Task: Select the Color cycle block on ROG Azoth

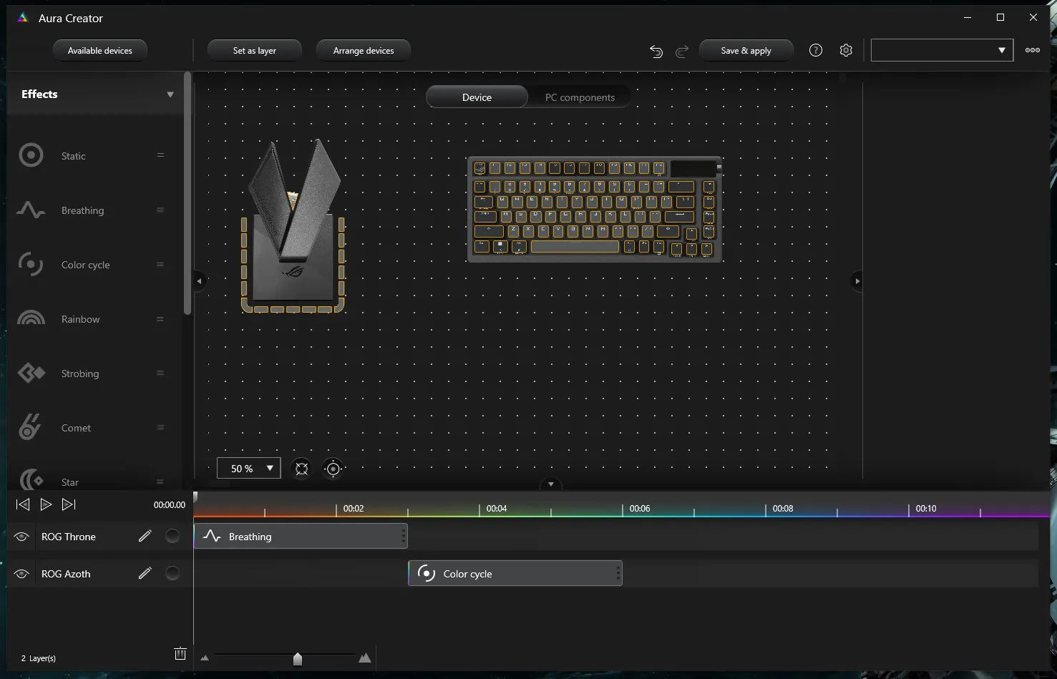Action: coord(515,573)
